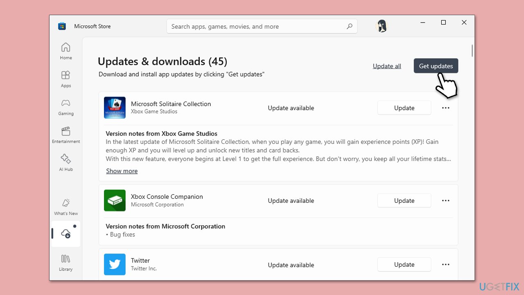Click the Updates & downloads (45) heading

(163, 61)
